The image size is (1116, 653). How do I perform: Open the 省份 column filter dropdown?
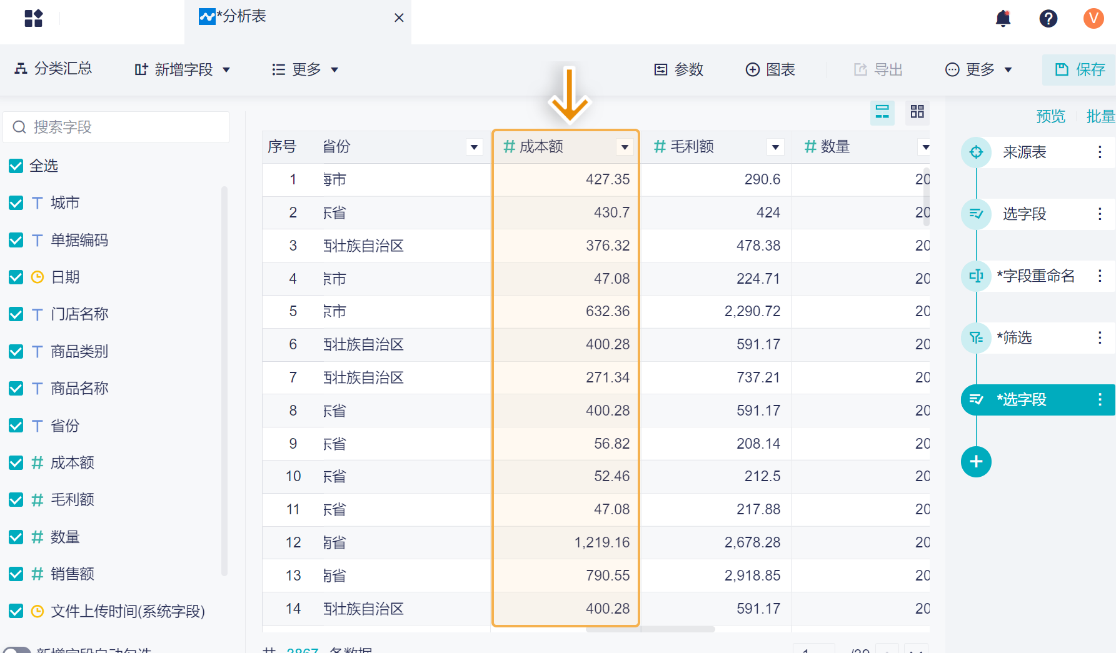[x=474, y=147]
